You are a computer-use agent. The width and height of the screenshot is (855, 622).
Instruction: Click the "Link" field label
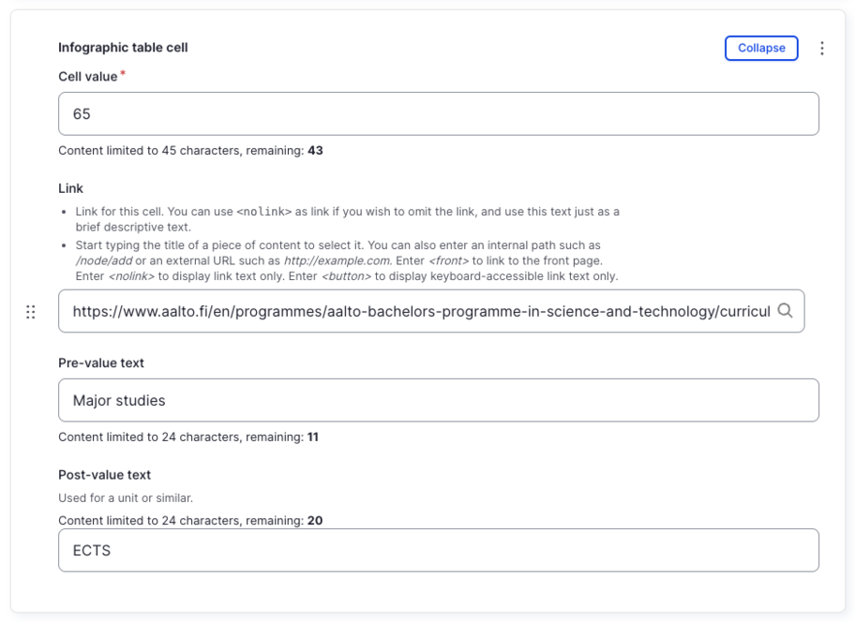coord(71,188)
